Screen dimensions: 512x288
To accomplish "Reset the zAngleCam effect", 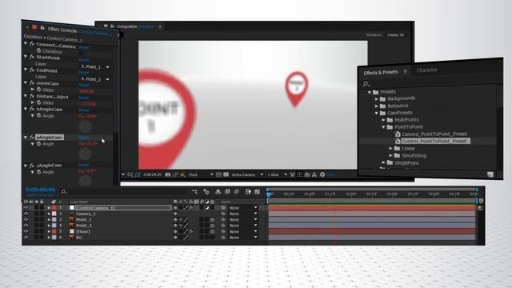I will [83, 165].
